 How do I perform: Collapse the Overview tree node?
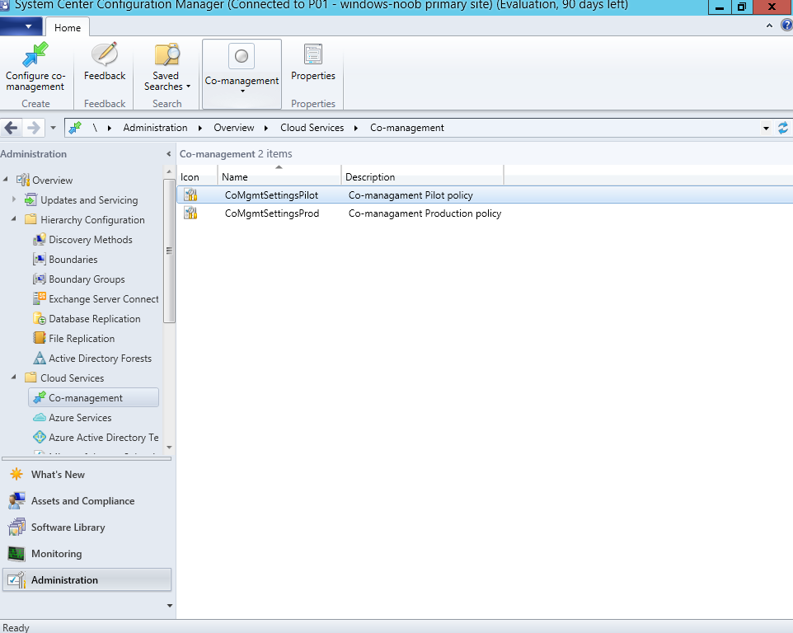6,180
